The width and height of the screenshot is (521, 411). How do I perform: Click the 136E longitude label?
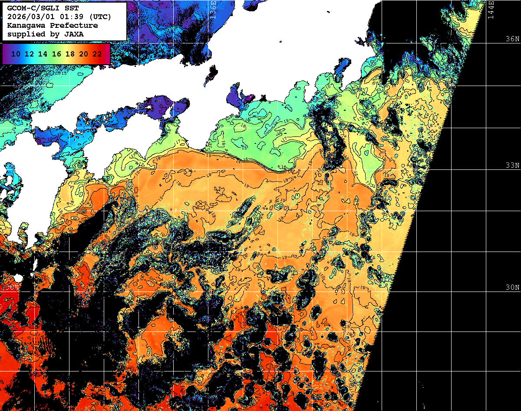tap(213, 10)
